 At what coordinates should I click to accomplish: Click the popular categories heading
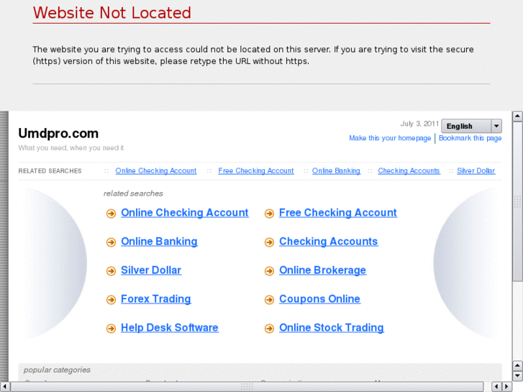[x=57, y=370]
